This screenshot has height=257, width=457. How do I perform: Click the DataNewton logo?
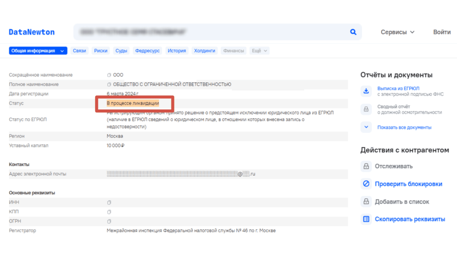click(32, 32)
